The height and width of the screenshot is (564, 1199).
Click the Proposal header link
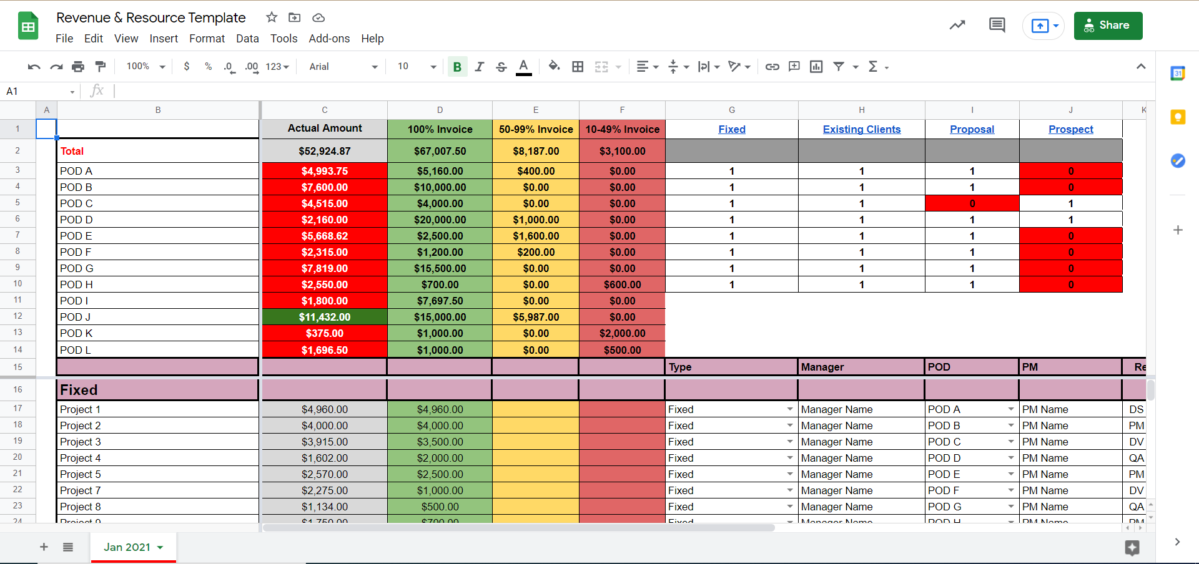coord(972,129)
